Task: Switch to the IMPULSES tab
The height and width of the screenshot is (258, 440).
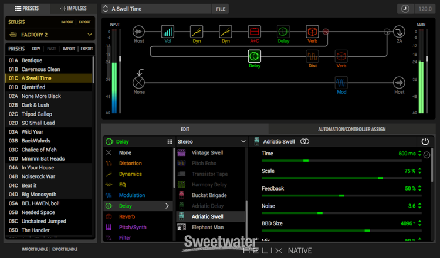Action: [x=73, y=8]
